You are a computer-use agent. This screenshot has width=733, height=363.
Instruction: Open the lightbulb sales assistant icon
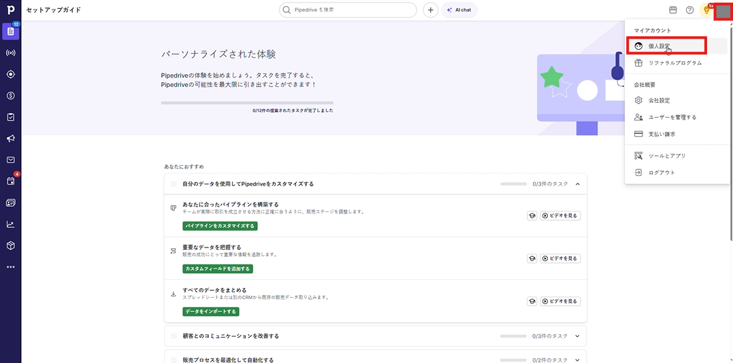coord(706,10)
